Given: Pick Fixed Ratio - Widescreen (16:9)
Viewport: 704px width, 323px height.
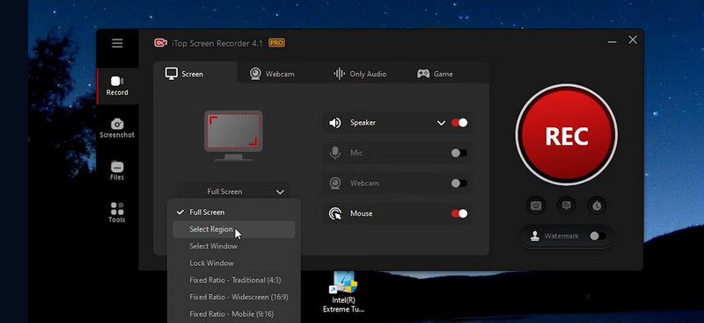Looking at the screenshot, I should click(233, 297).
